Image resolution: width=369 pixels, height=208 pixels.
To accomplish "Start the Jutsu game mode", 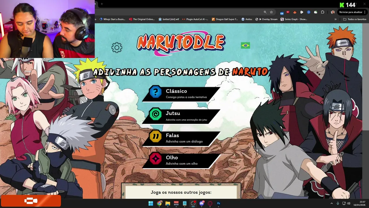I will point(181,116).
